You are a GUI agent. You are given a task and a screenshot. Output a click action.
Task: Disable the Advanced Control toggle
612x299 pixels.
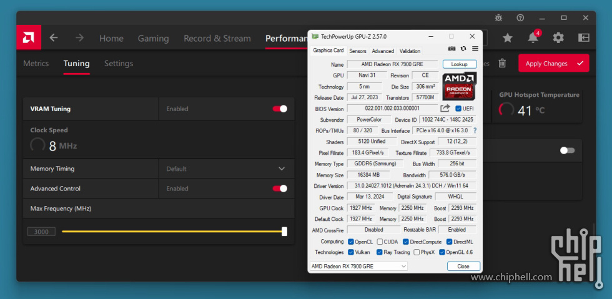pyautogui.click(x=280, y=189)
